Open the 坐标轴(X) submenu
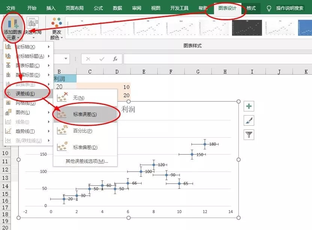312x230 pixels. [x=28, y=47]
